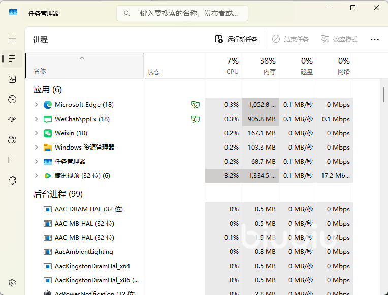The height and width of the screenshot is (295, 388).
Task: Open the App history sidebar icon
Action: pyautogui.click(x=12, y=99)
